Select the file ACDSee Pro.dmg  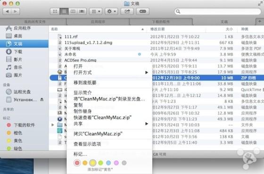click(x=80, y=60)
